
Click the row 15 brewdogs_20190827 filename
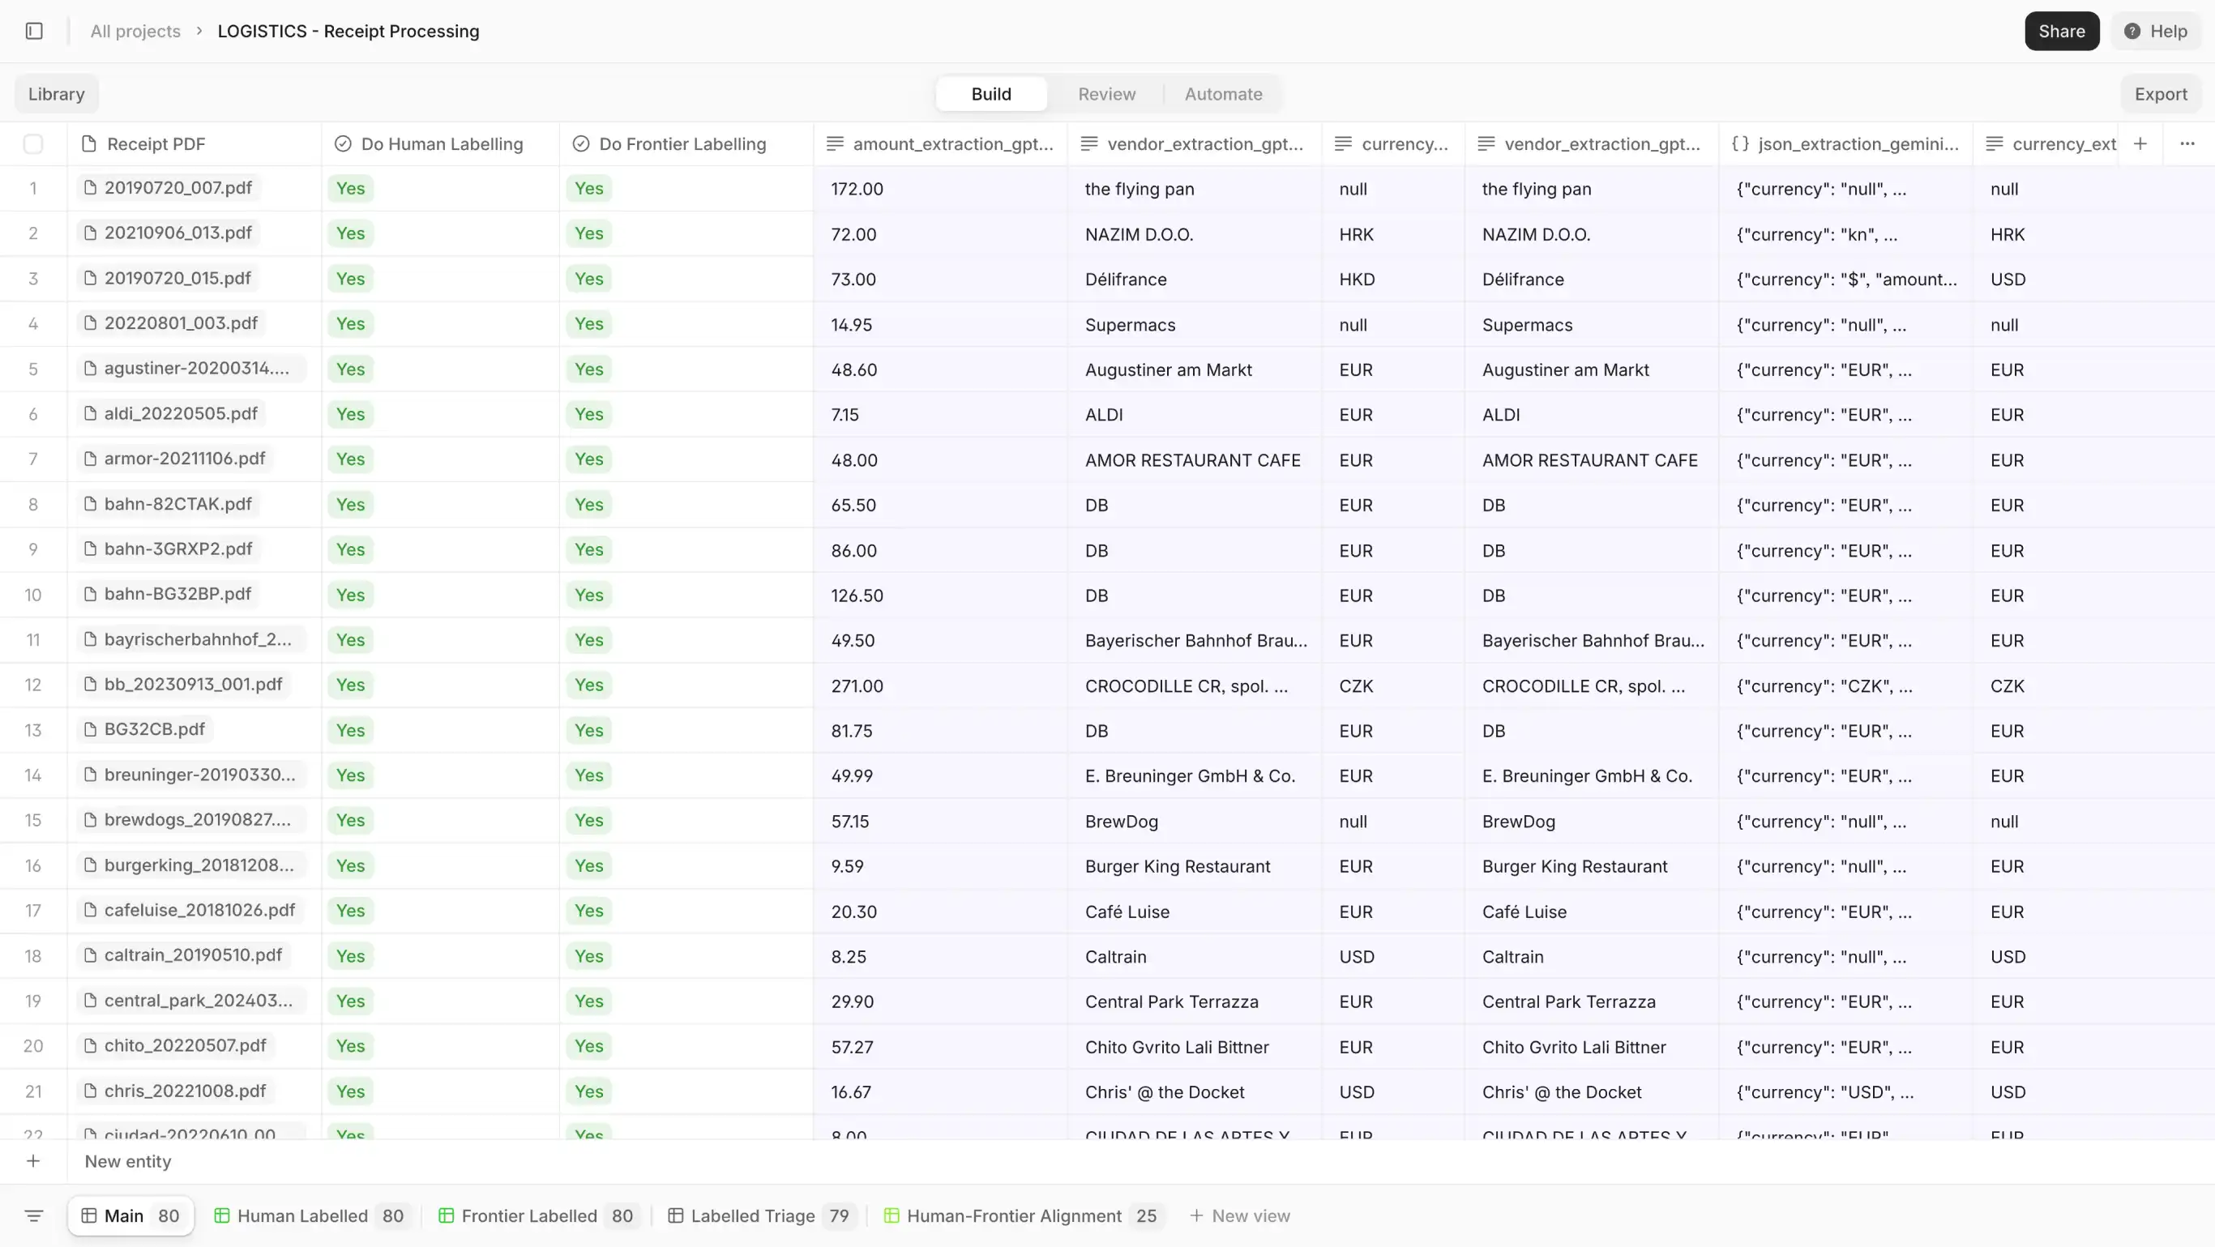click(x=198, y=820)
